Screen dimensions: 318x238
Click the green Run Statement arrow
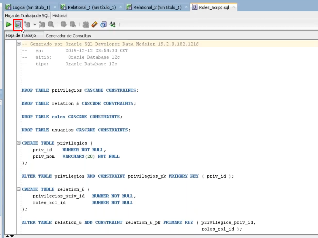click(9, 25)
